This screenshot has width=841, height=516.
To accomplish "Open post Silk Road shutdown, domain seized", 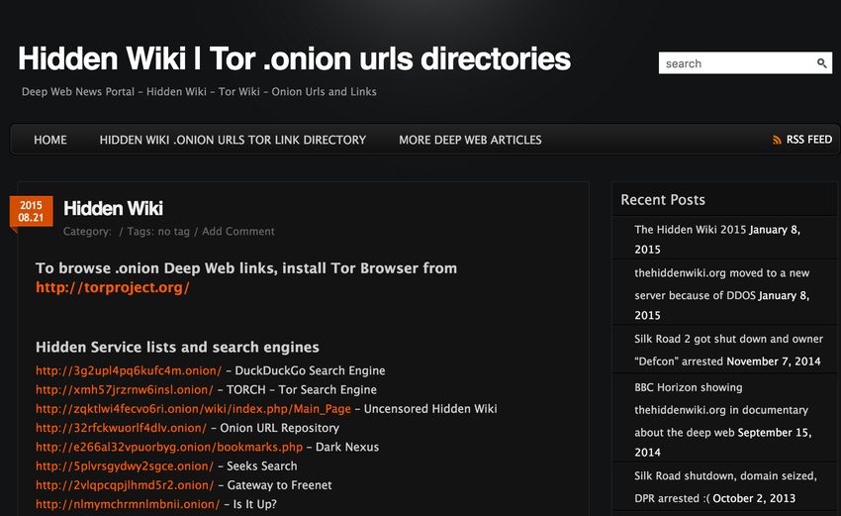I will 725,487.
